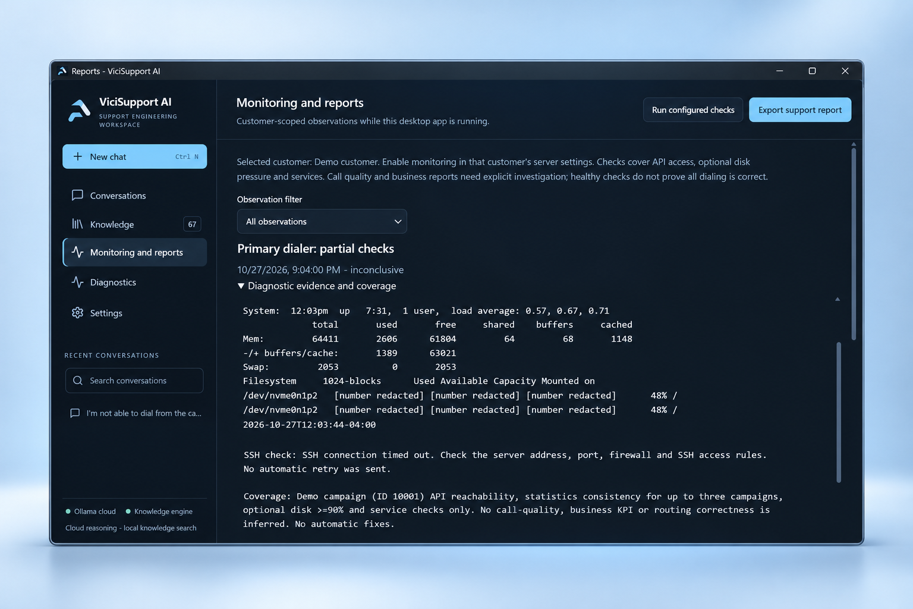Click the Knowledge count badge 67
913x609 pixels.
(x=192, y=224)
